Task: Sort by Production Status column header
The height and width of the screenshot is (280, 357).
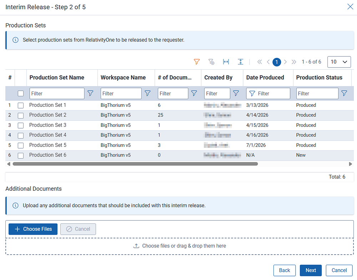Action: pyautogui.click(x=319, y=77)
